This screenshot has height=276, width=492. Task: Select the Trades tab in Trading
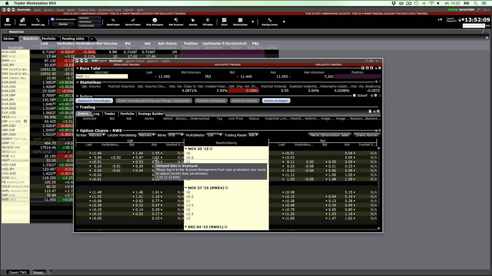pos(110,114)
